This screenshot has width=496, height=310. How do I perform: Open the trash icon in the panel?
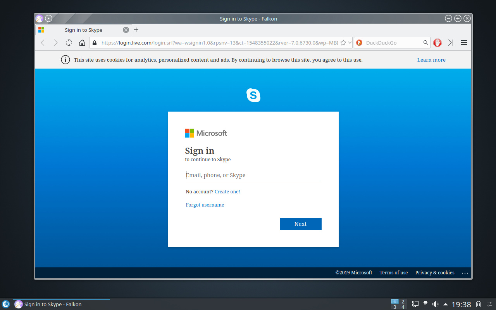pyautogui.click(x=479, y=304)
